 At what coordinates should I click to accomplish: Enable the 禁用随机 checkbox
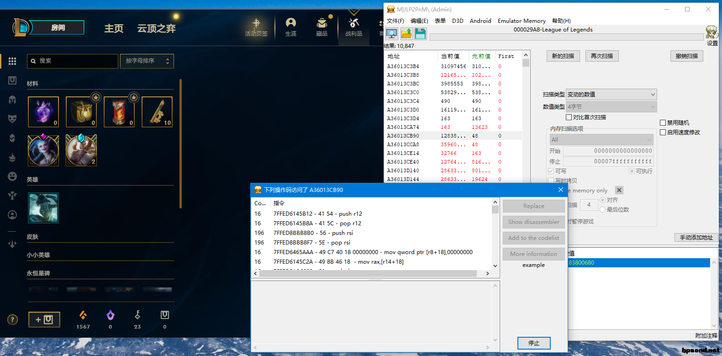point(663,122)
